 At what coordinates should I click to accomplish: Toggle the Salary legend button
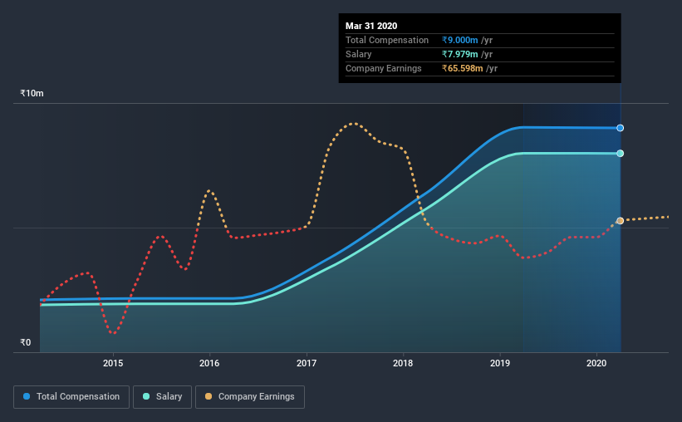162,397
